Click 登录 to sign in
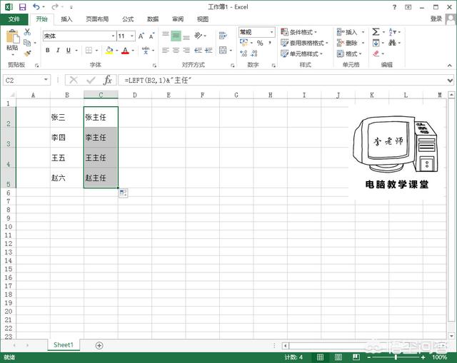 [436, 19]
